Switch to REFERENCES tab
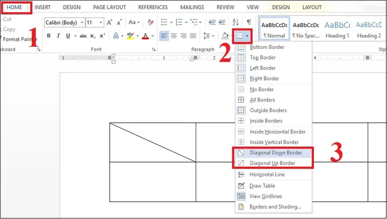 coord(153,8)
